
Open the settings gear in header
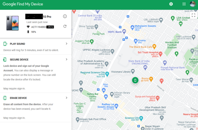tap(171, 4)
